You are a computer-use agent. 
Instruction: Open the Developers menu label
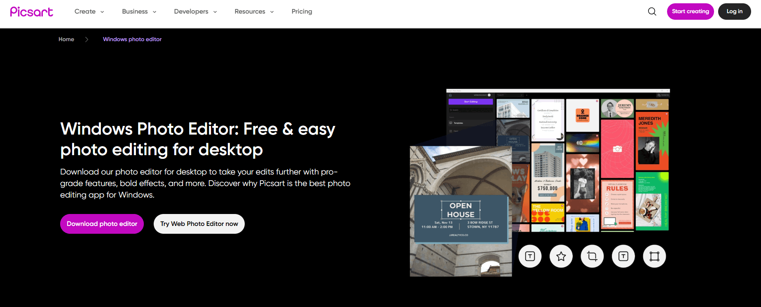click(191, 12)
